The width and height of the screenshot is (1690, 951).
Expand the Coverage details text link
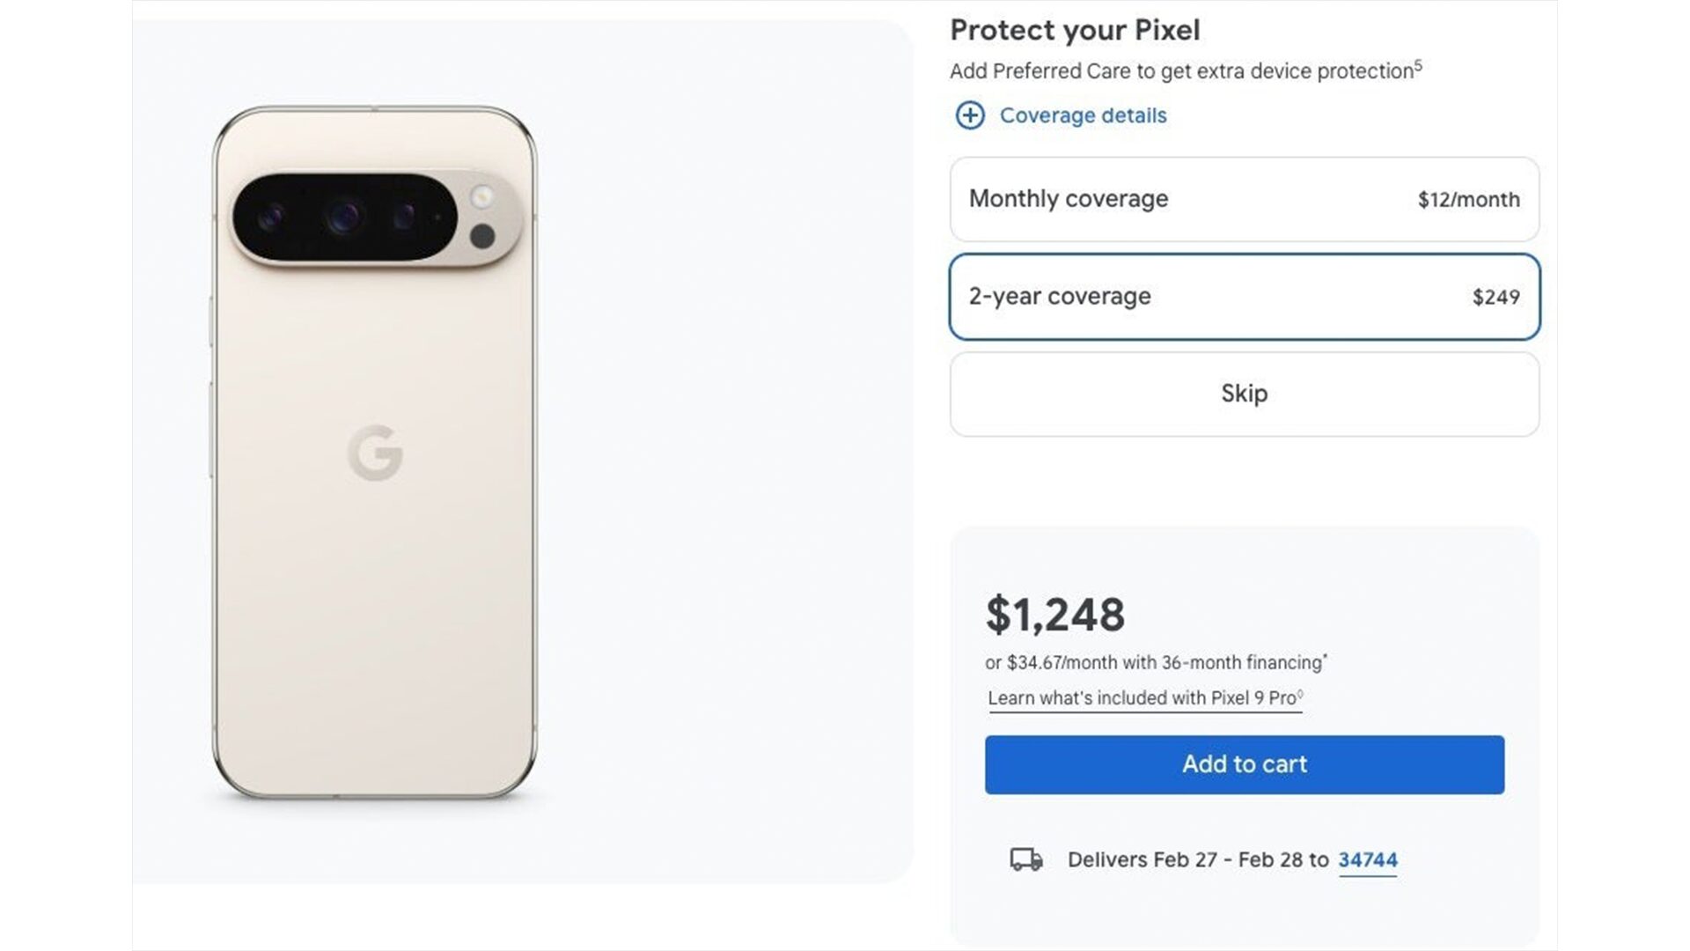click(x=1083, y=115)
